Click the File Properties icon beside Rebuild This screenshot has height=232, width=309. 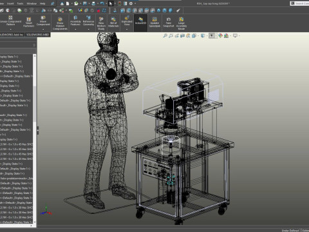tap(125, 3)
